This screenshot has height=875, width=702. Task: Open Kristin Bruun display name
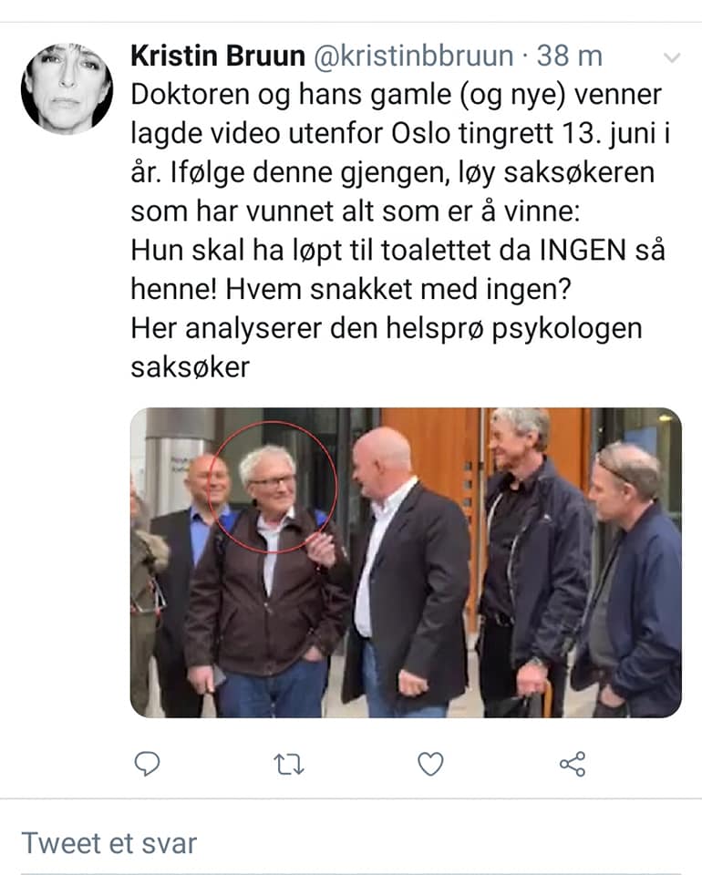coord(218,56)
